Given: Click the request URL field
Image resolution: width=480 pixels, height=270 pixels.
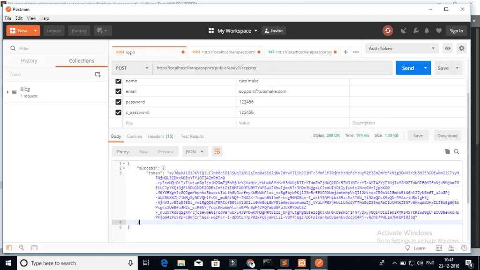Looking at the screenshot, I should point(272,68).
